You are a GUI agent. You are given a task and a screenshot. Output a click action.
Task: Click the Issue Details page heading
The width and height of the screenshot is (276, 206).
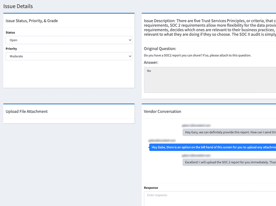18,7
